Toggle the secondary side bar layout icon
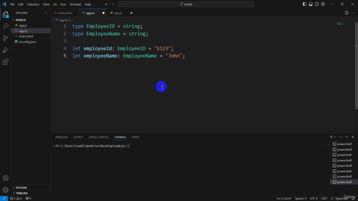 pos(317,4)
